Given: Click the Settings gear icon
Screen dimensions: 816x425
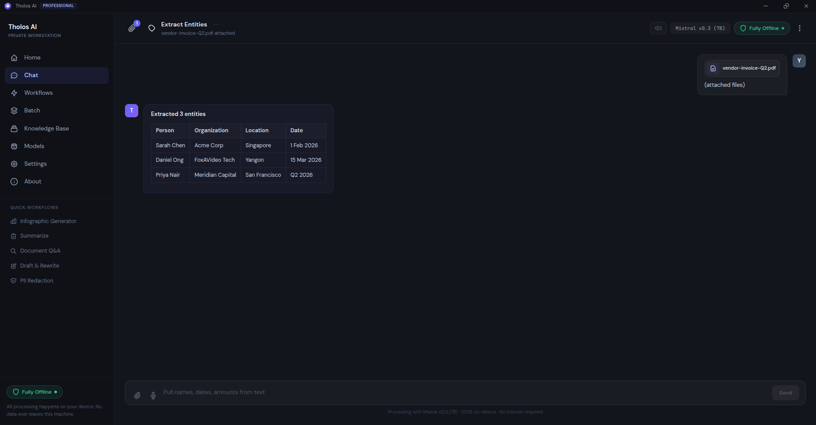Looking at the screenshot, I should tap(14, 164).
